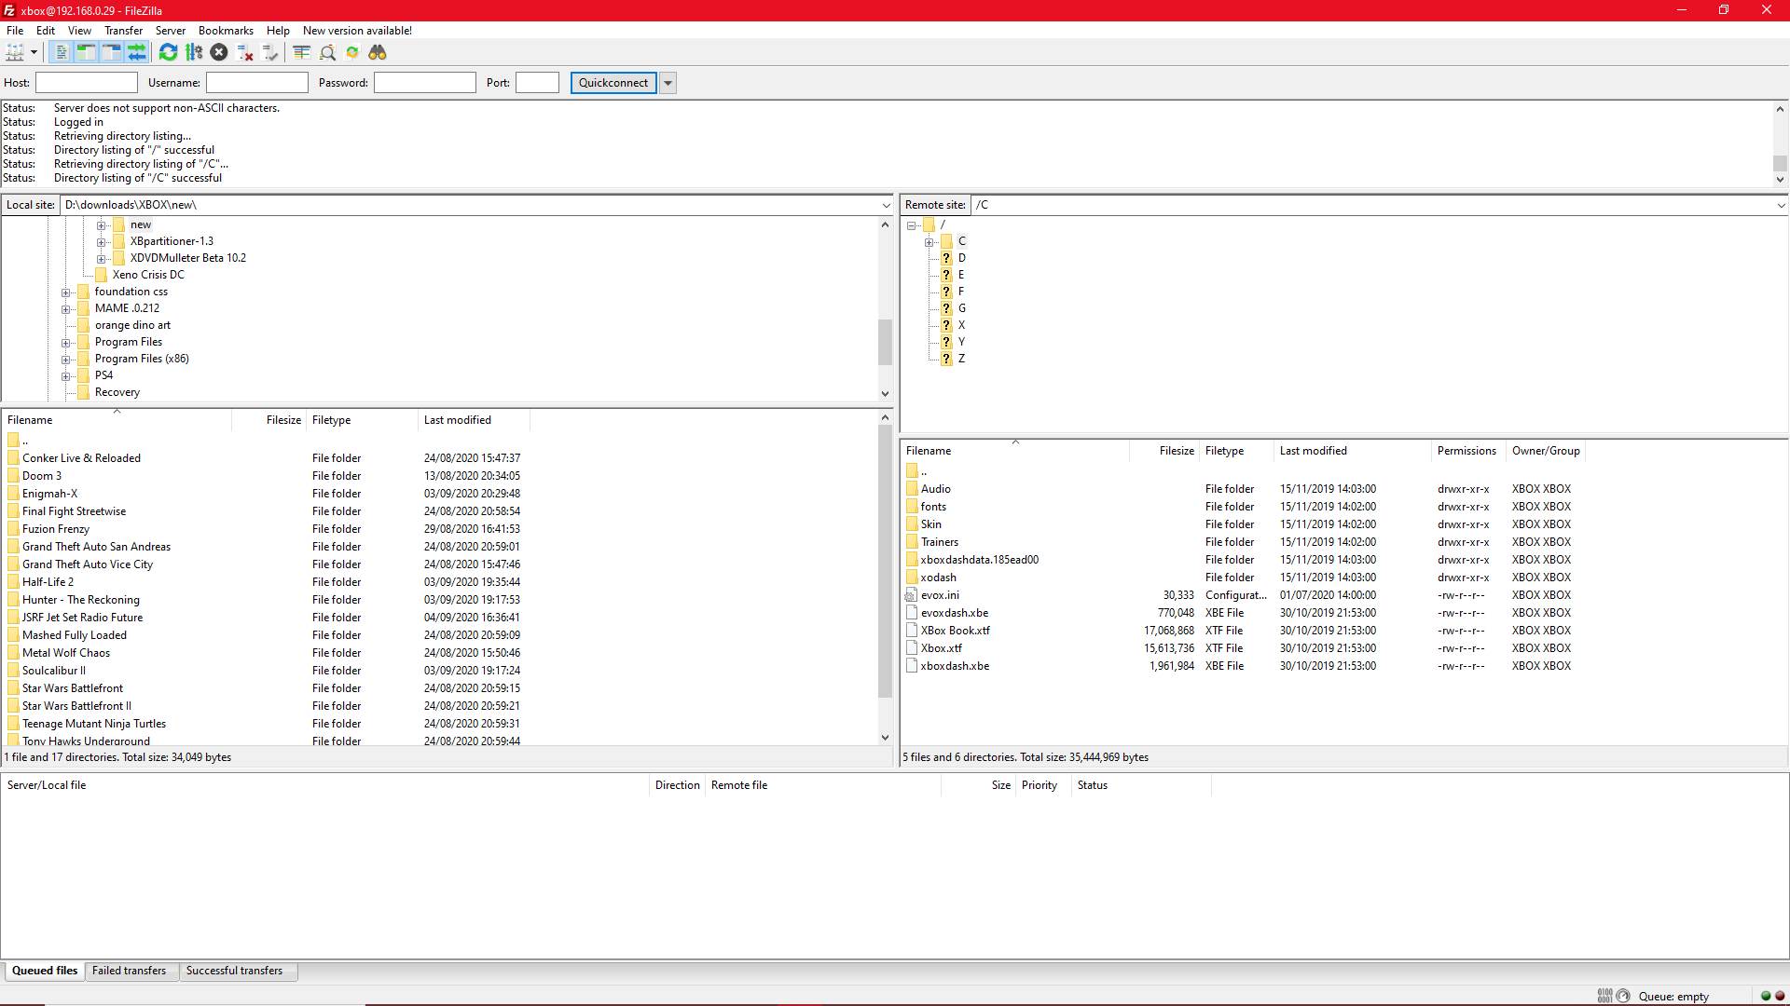This screenshot has height=1006, width=1790.
Task: Collapse the remote root node
Action: pyautogui.click(x=912, y=225)
